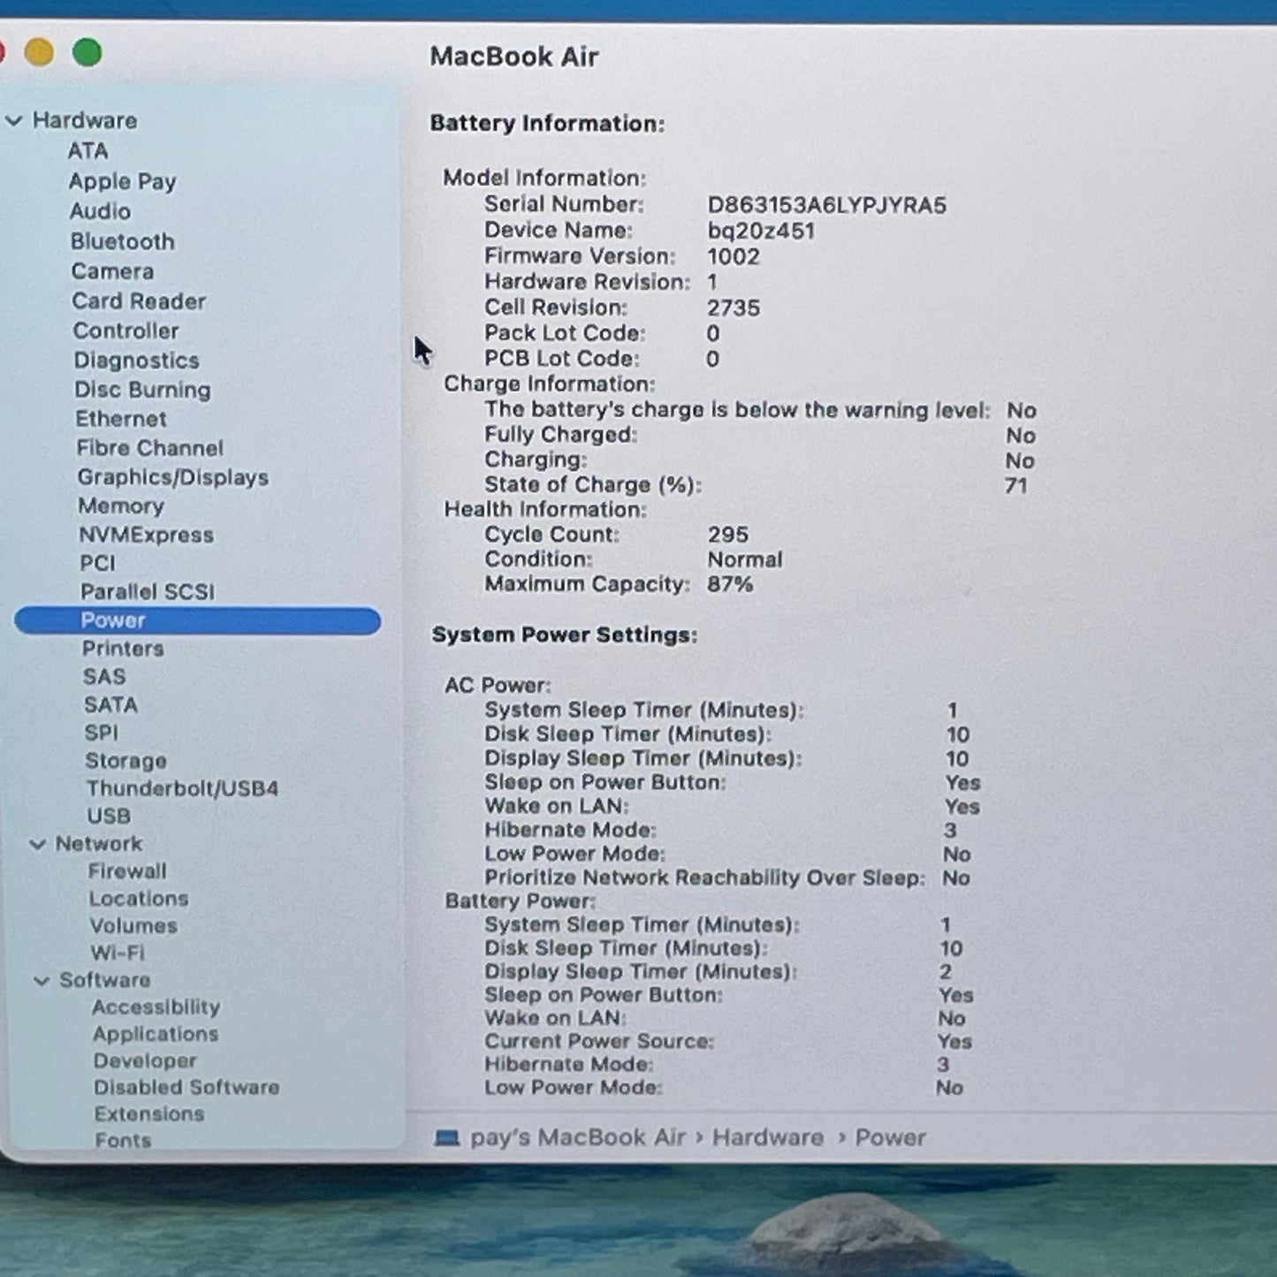This screenshot has height=1277, width=1277.
Task: Click pay's MacBook Air in path bar
Action: point(578,1137)
